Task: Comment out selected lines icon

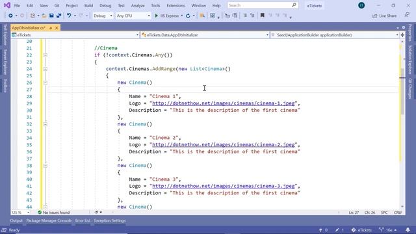Action: (245, 16)
